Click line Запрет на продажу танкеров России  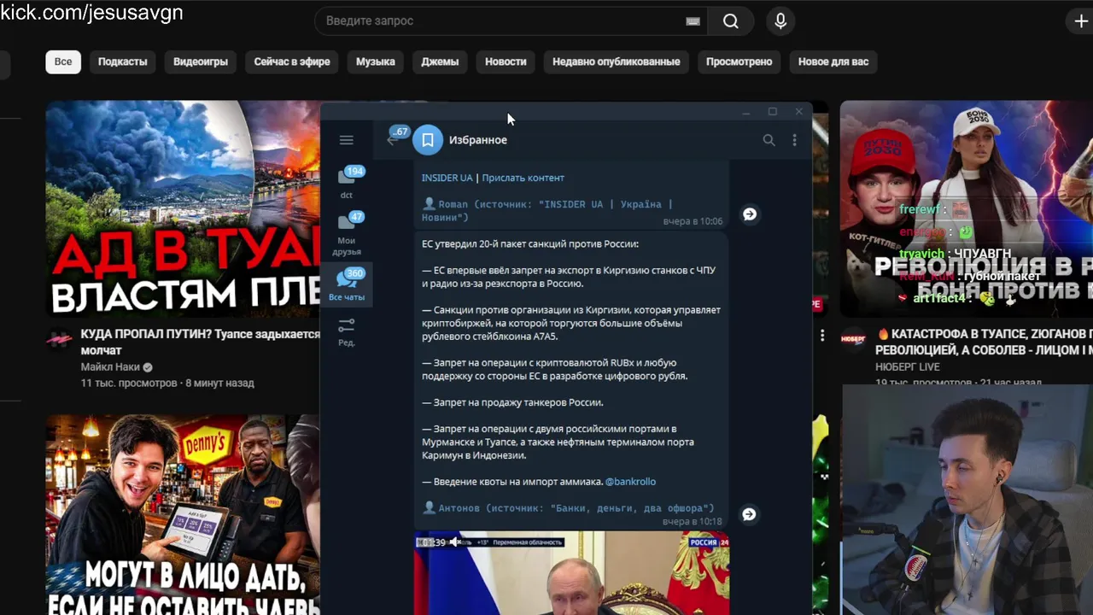pyautogui.click(x=512, y=402)
